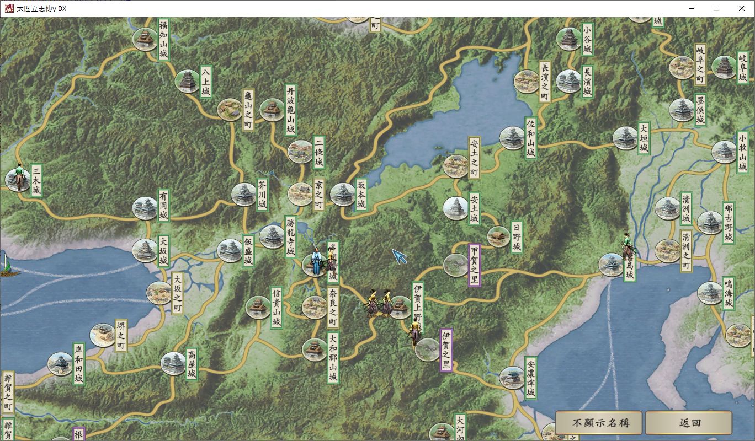Screen dimensions: 755x441
Task: Select the 甲賀之里 village icon
Action: (455, 265)
